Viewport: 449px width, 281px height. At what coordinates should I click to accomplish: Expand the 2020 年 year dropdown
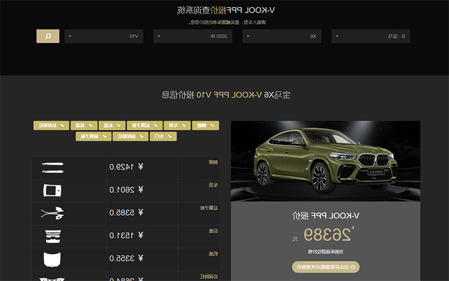tap(193, 36)
